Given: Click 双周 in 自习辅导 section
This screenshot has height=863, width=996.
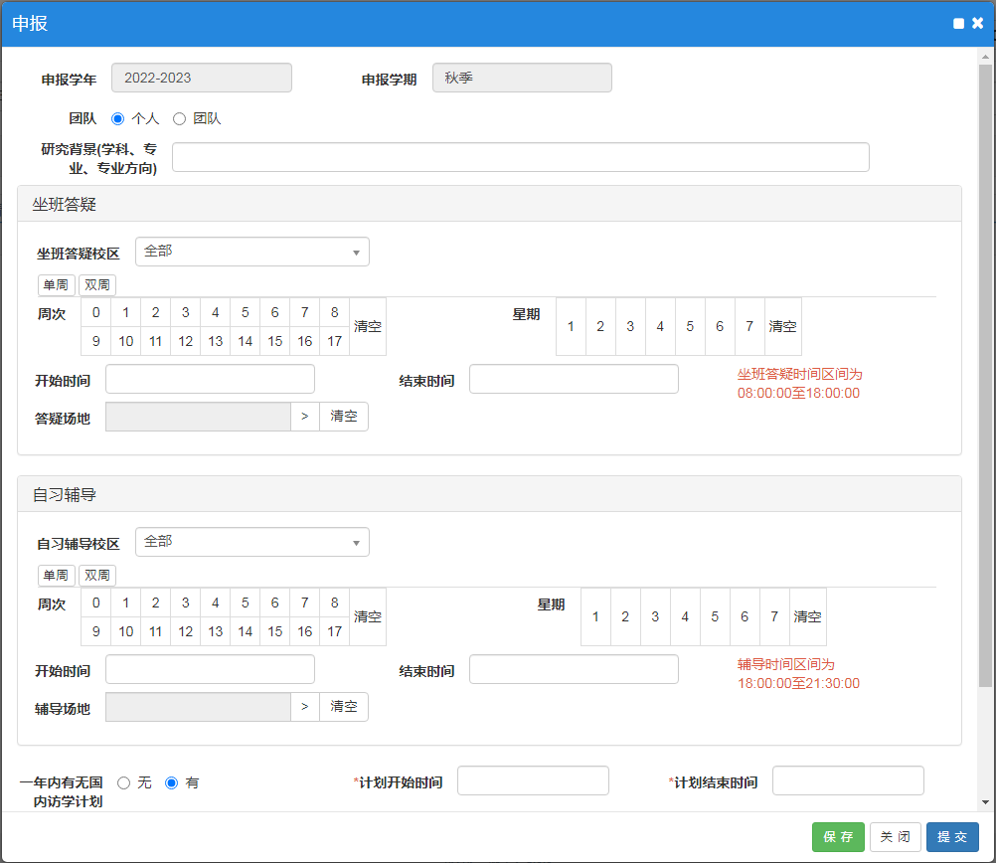Looking at the screenshot, I should pos(97,576).
